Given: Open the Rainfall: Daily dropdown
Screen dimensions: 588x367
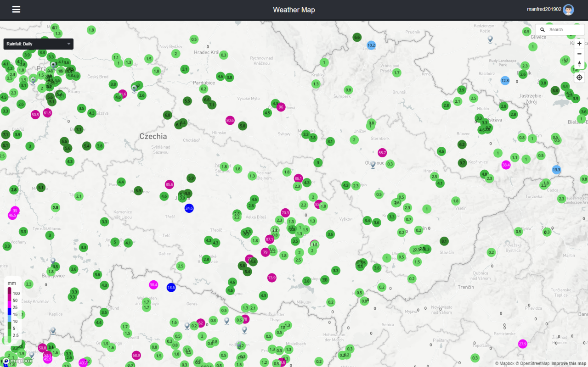Looking at the screenshot, I should point(38,44).
